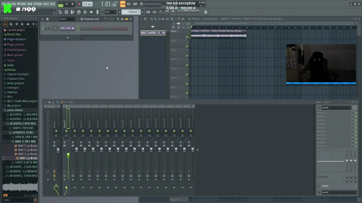Viewport: 362px width, 203px height.
Task: Click the Record transport button
Action: click(79, 4)
